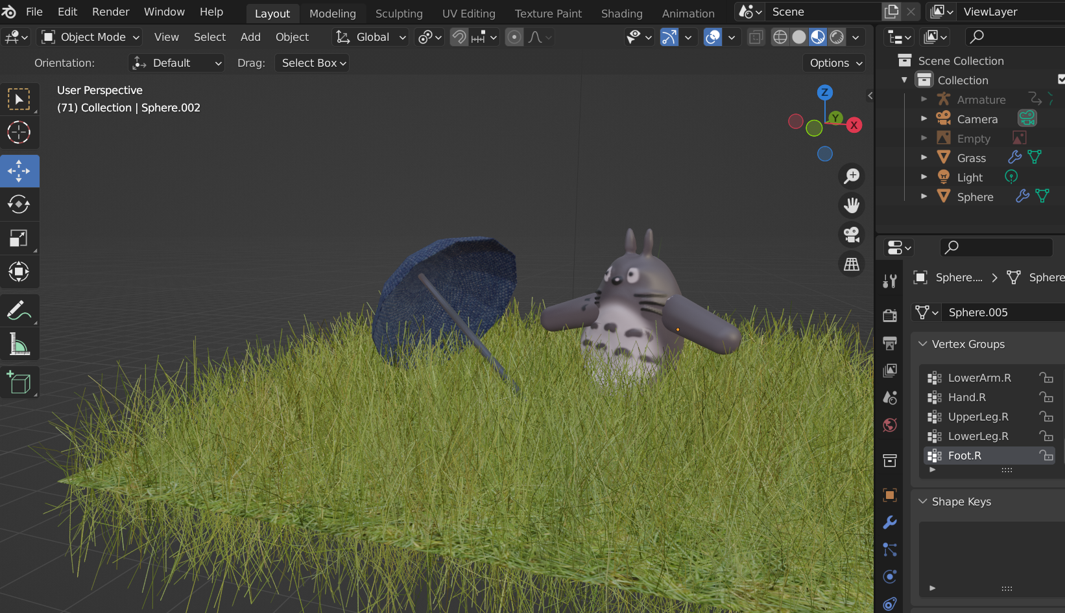Select the Annotate pencil tool
Image resolution: width=1065 pixels, height=613 pixels.
[x=19, y=310]
